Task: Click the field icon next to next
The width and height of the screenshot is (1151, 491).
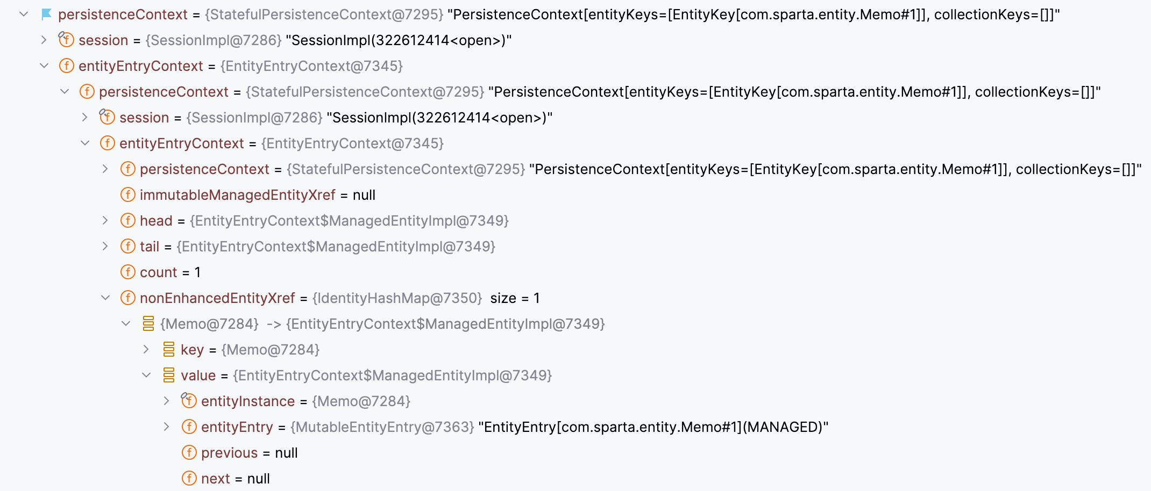Action: click(189, 478)
